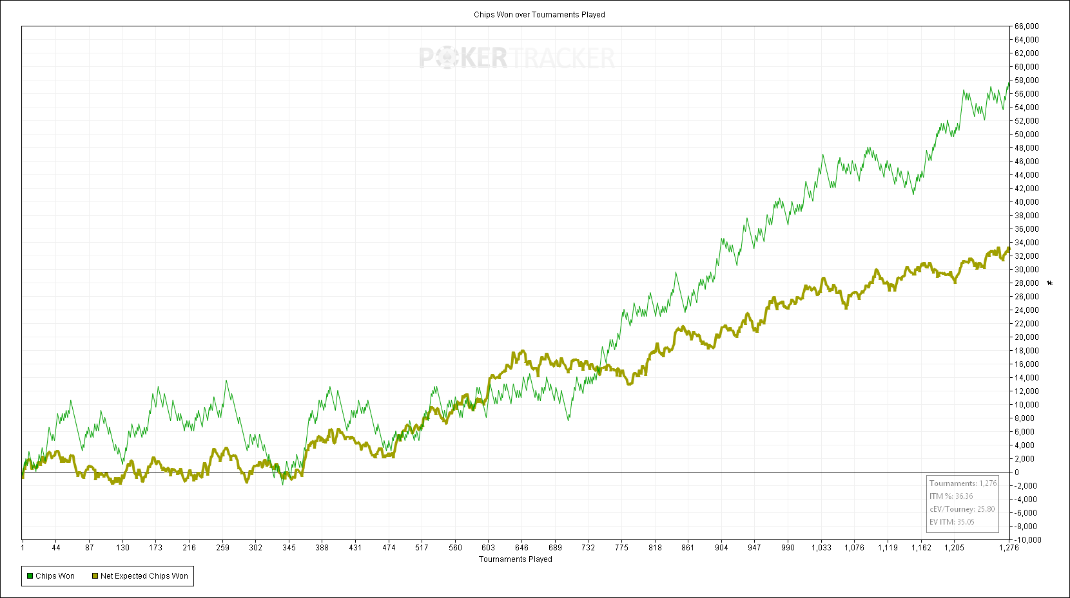1070x598 pixels.
Task: Click the 1 tick at x-axis start
Action: click(x=23, y=548)
